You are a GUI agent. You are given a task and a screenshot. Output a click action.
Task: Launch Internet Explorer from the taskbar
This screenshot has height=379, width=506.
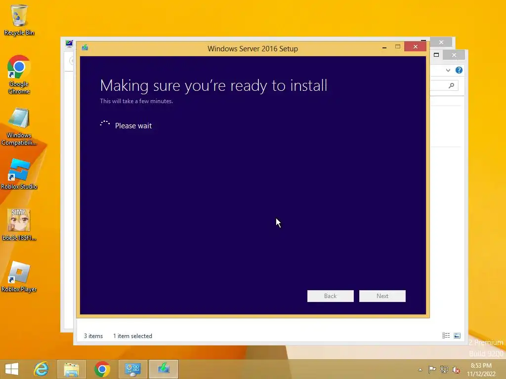42,369
